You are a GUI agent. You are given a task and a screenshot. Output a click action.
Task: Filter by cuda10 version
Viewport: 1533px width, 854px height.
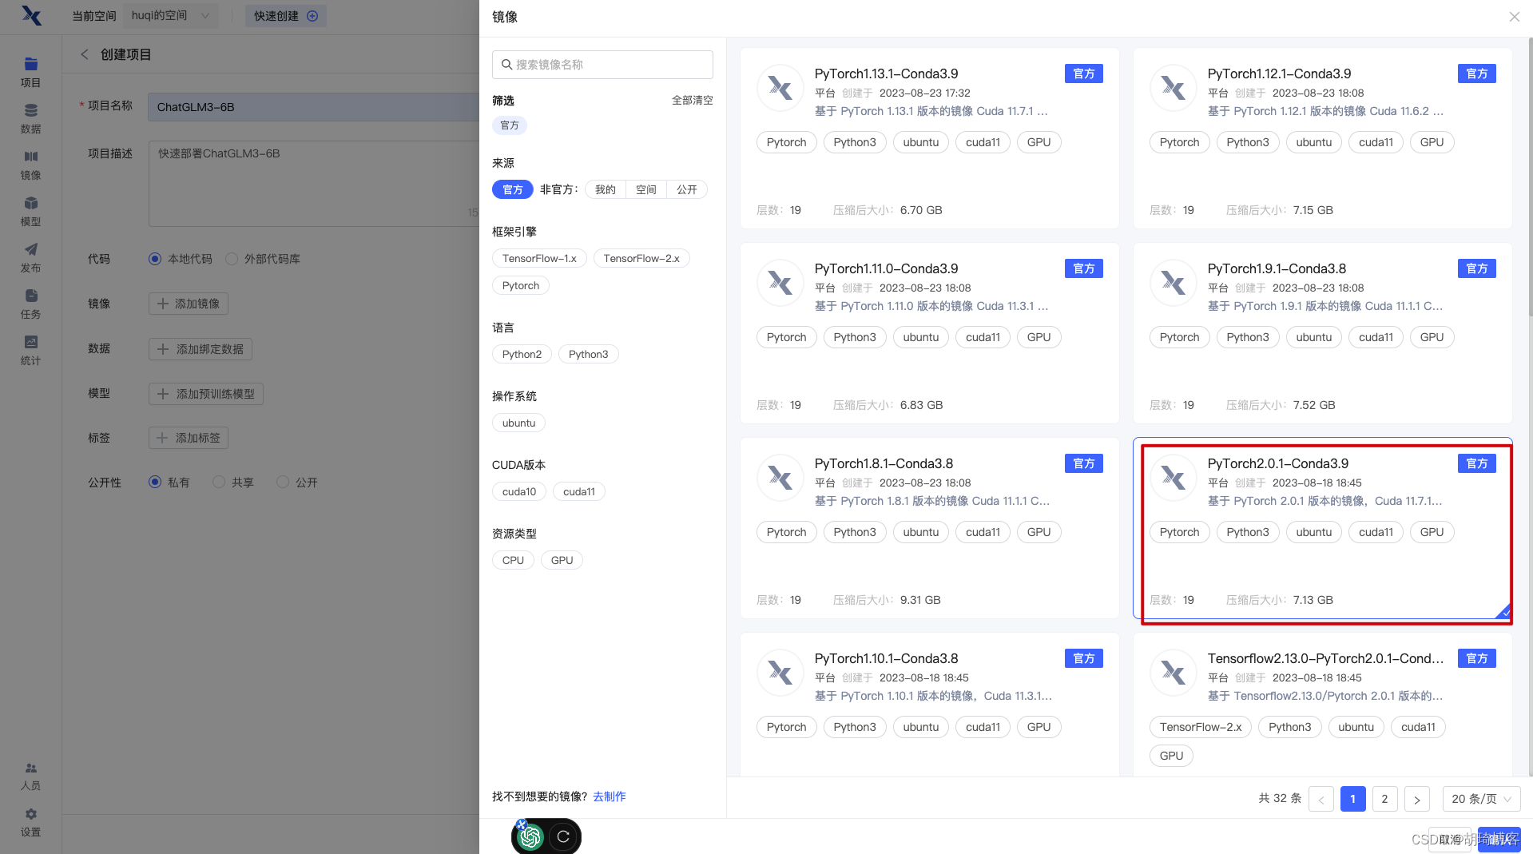coord(519,491)
